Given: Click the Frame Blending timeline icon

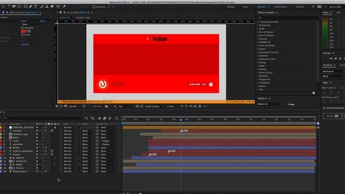Looking at the screenshot, I should (105, 119).
